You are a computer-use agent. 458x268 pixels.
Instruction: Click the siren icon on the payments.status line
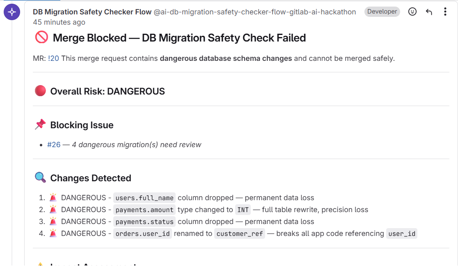[53, 222]
